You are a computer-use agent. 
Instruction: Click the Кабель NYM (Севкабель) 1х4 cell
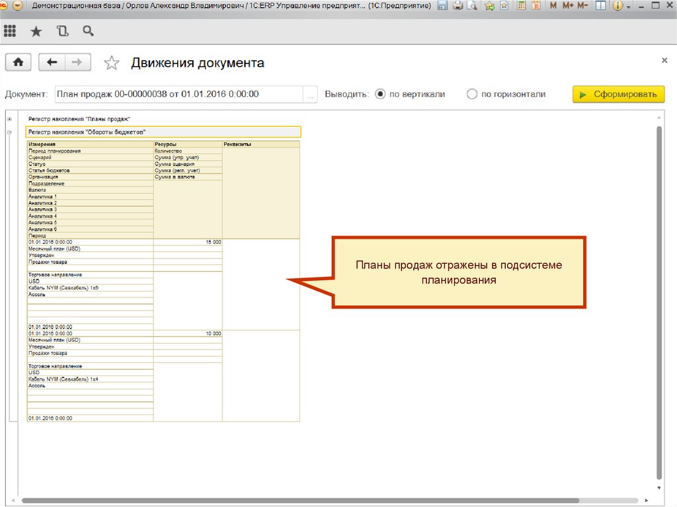(90, 379)
